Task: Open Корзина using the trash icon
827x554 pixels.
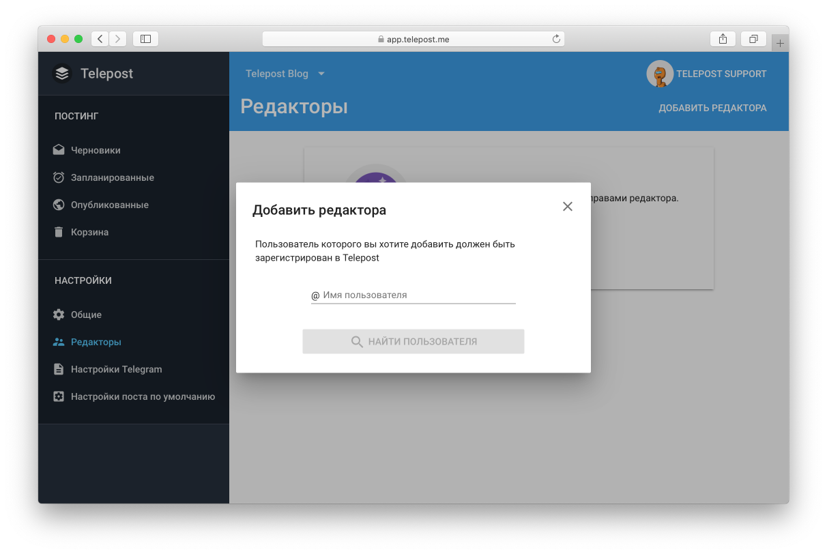Action: (x=59, y=231)
